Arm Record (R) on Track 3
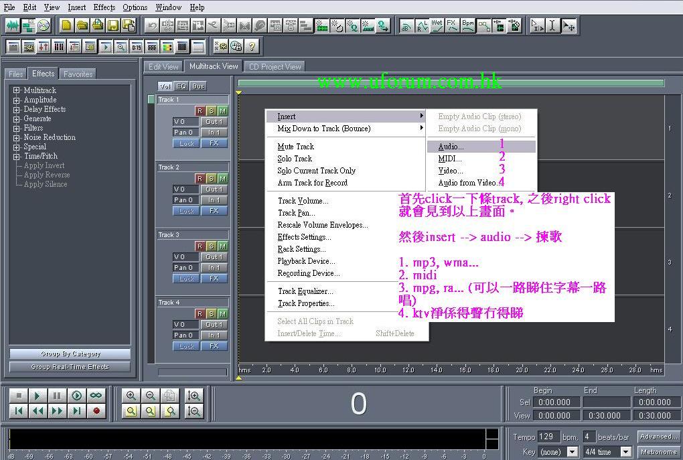The height and width of the screenshot is (460, 683). click(x=200, y=246)
